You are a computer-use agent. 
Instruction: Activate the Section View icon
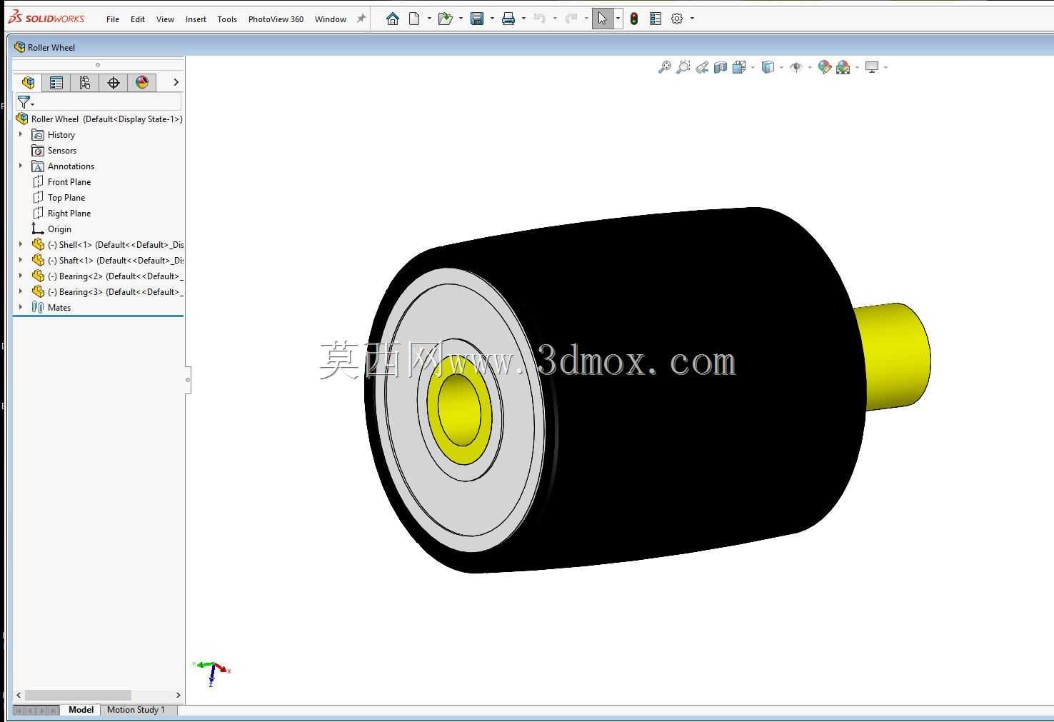pyautogui.click(x=721, y=67)
